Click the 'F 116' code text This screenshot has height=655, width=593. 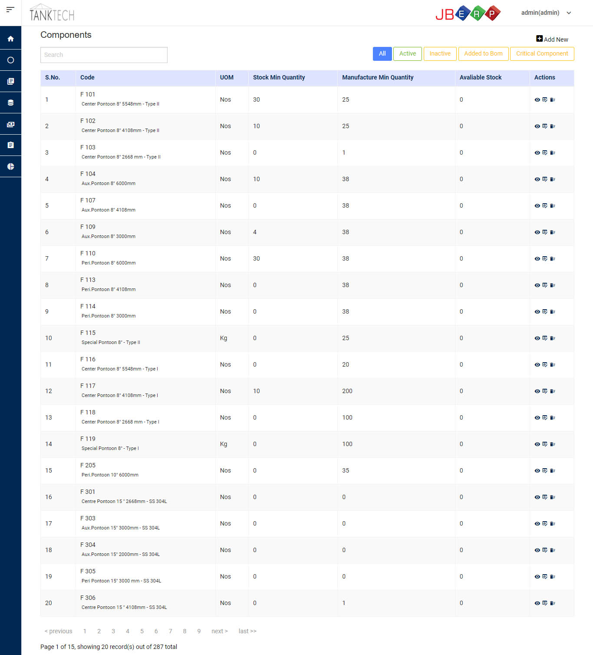(88, 359)
